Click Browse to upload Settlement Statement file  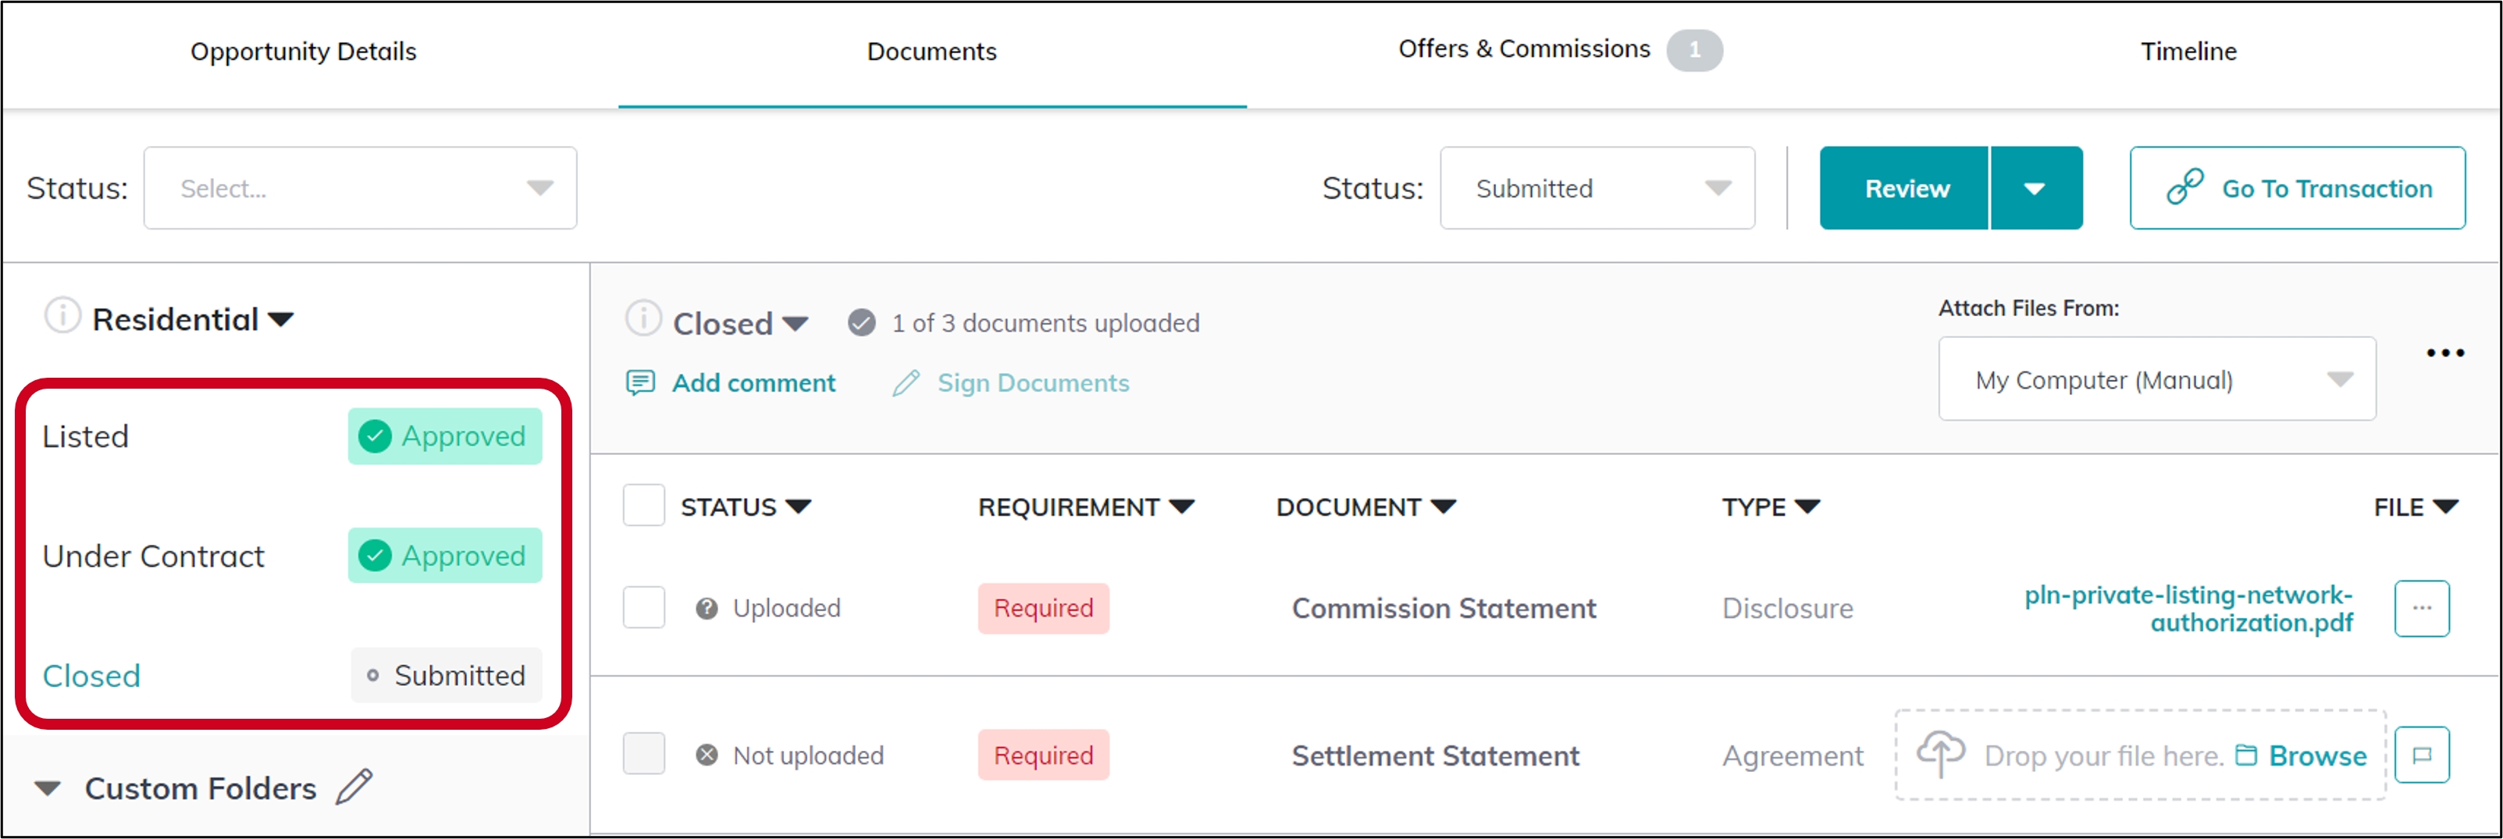2319,755
